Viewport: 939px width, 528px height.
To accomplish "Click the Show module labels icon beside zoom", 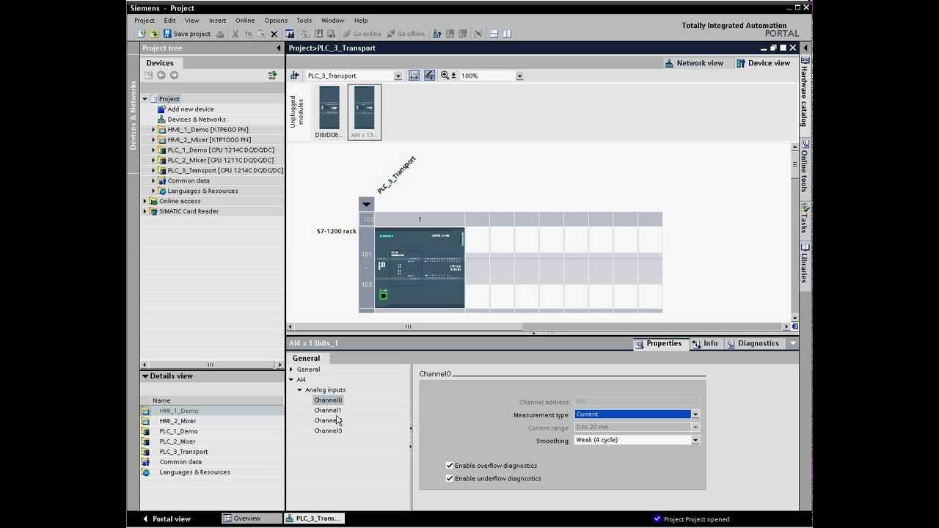I will pos(429,76).
